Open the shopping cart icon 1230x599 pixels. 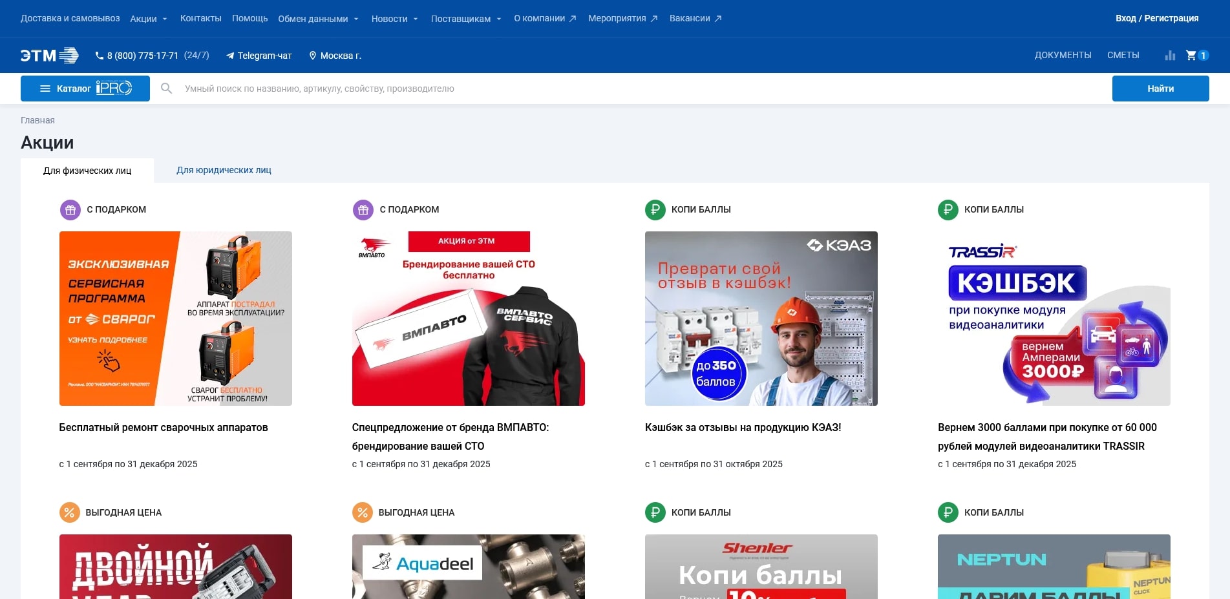(1191, 56)
